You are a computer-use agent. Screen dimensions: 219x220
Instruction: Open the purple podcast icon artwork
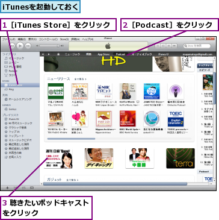tap(176, 91)
